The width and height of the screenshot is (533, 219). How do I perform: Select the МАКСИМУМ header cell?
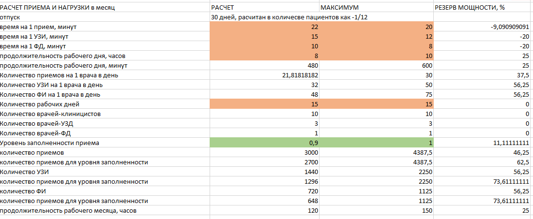tap(377, 7)
